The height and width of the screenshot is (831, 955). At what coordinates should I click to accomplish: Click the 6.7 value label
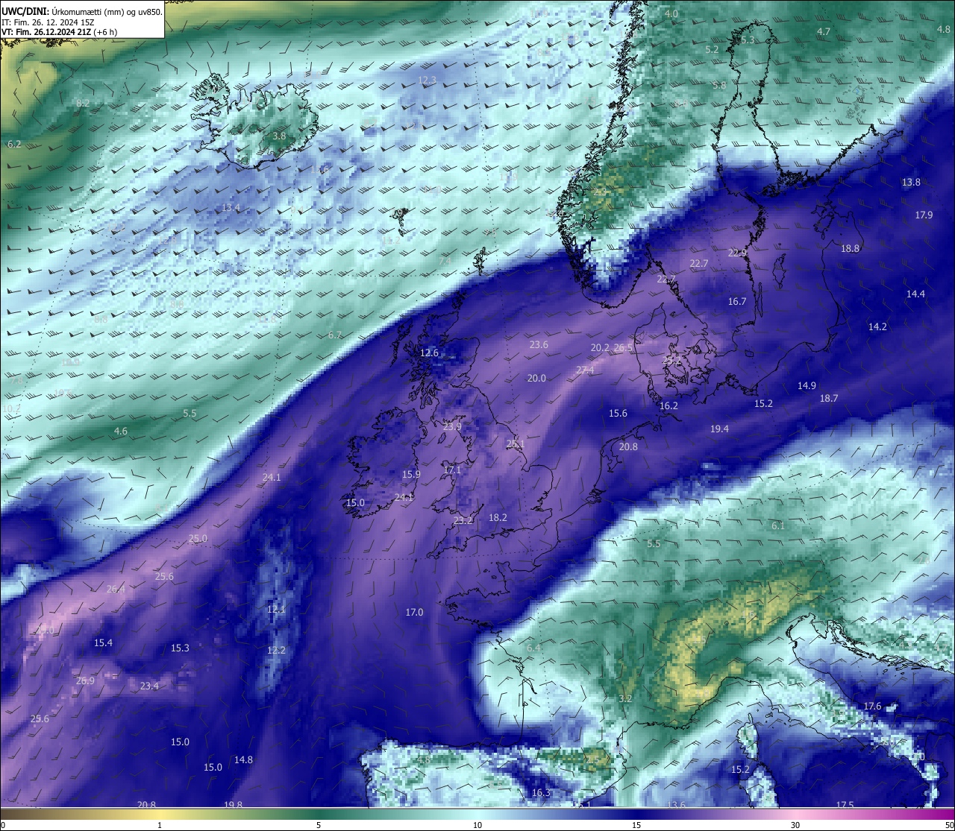[335, 335]
